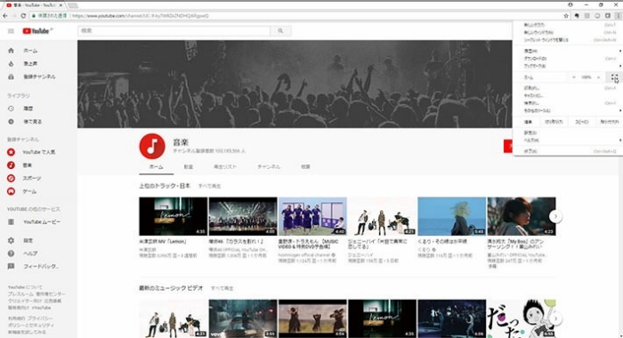Screen dimensions: 623x338
Task: Click the first extension icon right of the bookmark star
Action: [x=577, y=16]
